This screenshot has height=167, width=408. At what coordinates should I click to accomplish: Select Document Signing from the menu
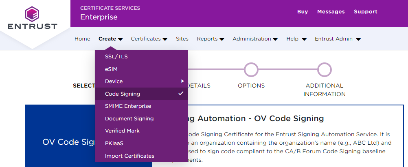129,119
